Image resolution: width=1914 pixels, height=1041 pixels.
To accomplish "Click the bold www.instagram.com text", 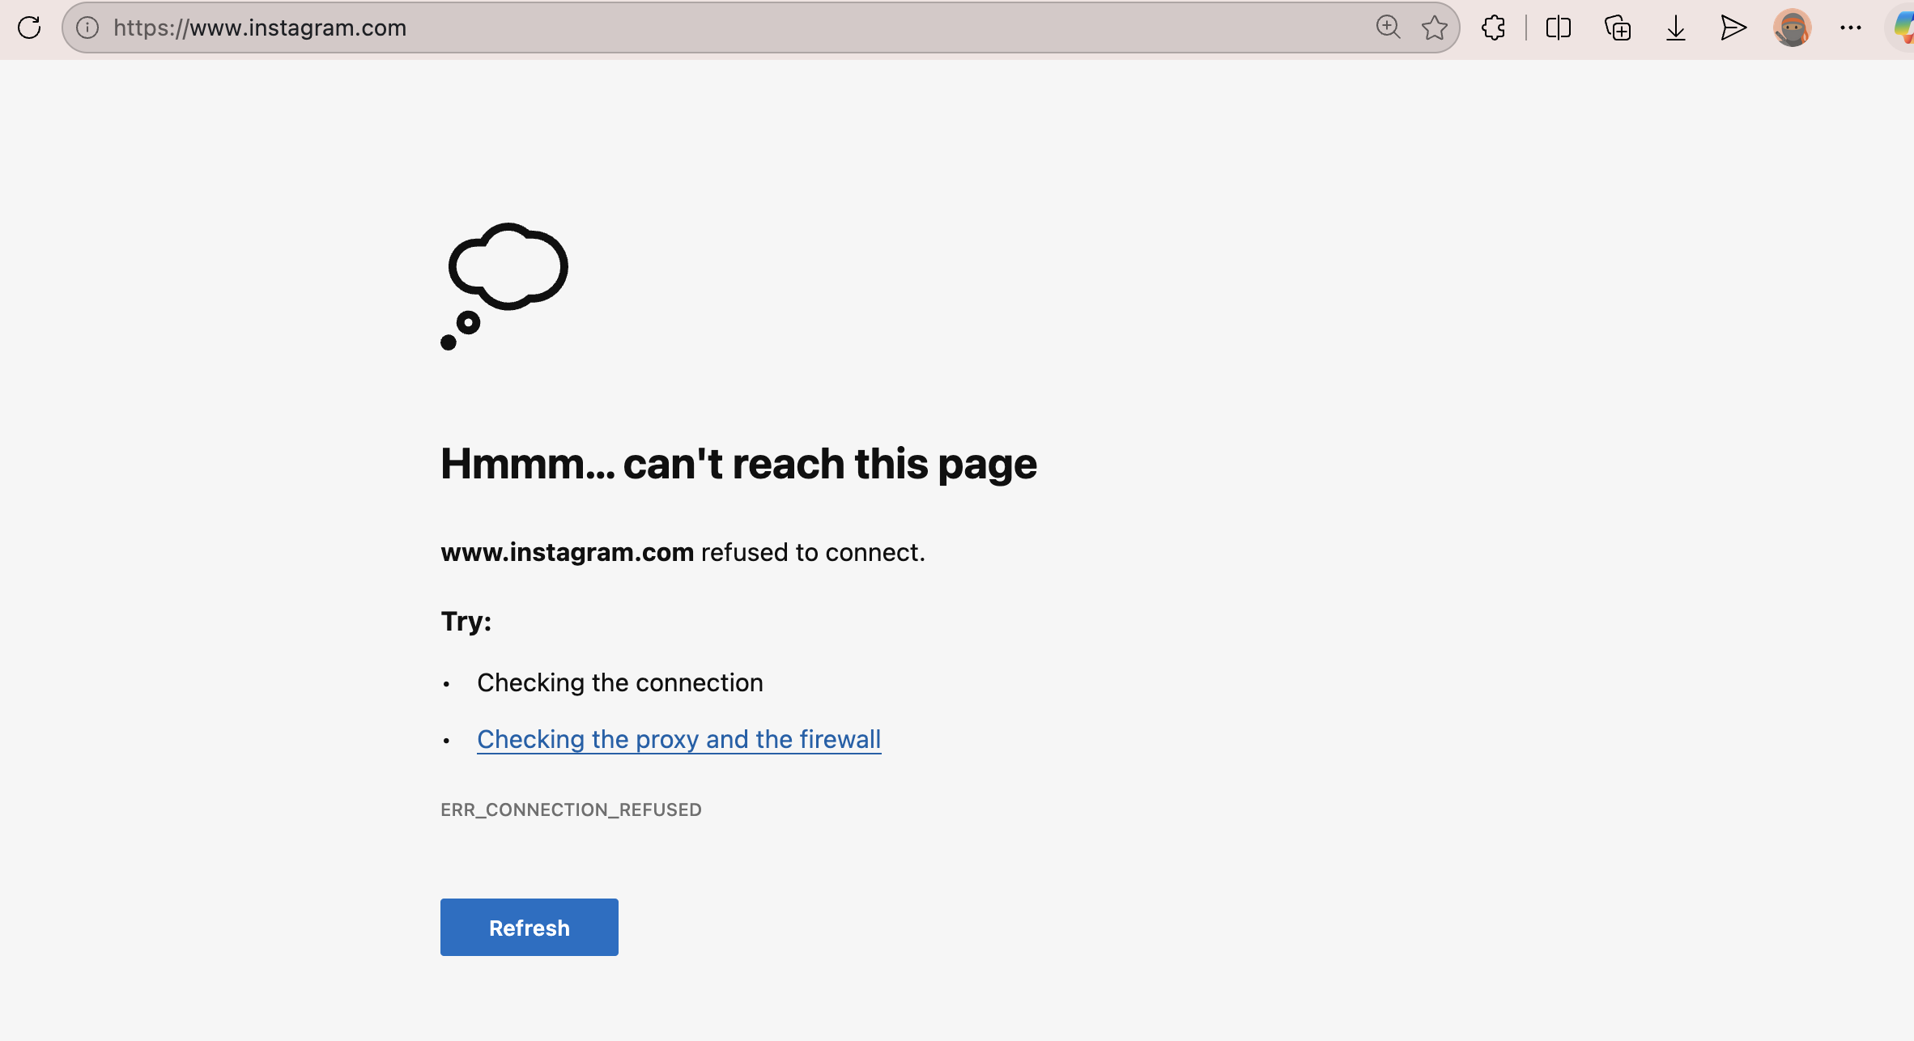I will point(567,552).
